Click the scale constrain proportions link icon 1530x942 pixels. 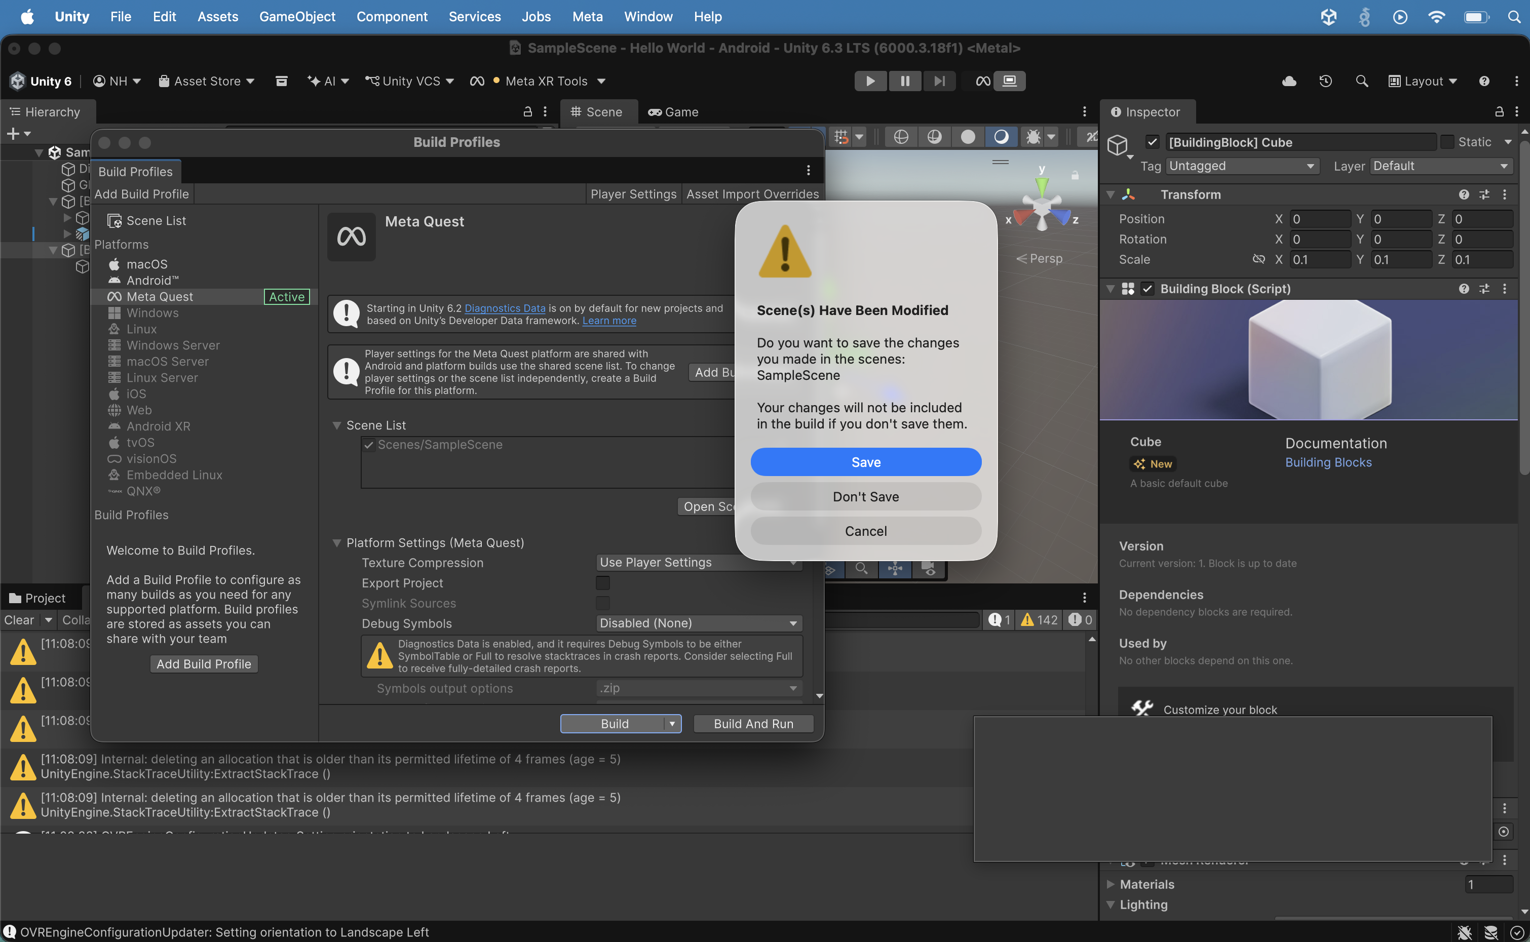pyautogui.click(x=1258, y=259)
